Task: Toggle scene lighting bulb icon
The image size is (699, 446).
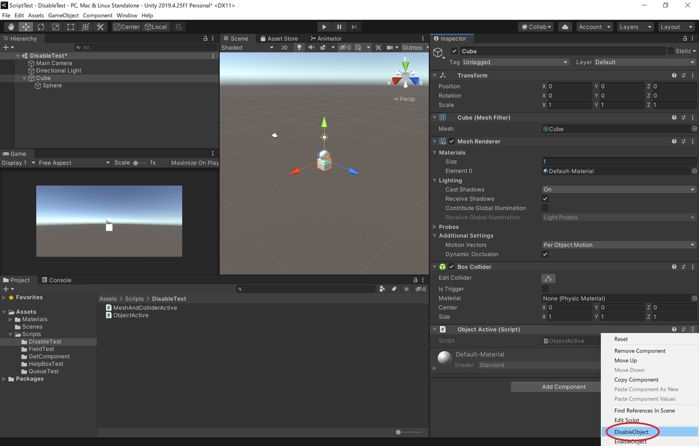Action: [300, 48]
